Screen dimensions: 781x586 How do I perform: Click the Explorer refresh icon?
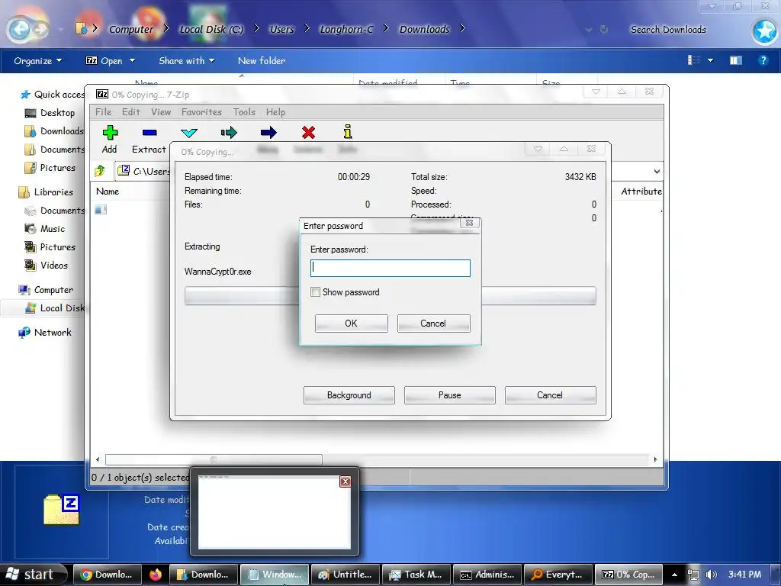(604, 30)
